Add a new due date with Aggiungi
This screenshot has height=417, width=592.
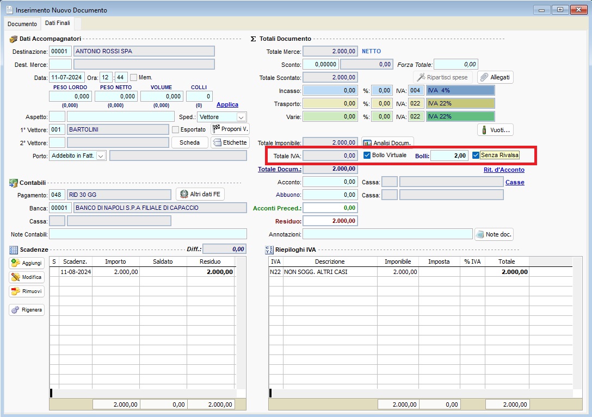point(26,263)
